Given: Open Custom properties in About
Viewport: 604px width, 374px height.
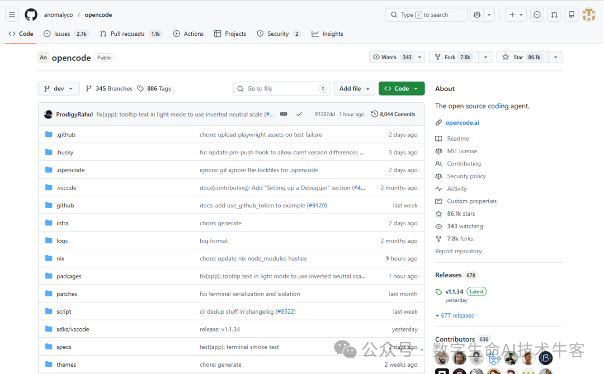Looking at the screenshot, I should coord(471,201).
